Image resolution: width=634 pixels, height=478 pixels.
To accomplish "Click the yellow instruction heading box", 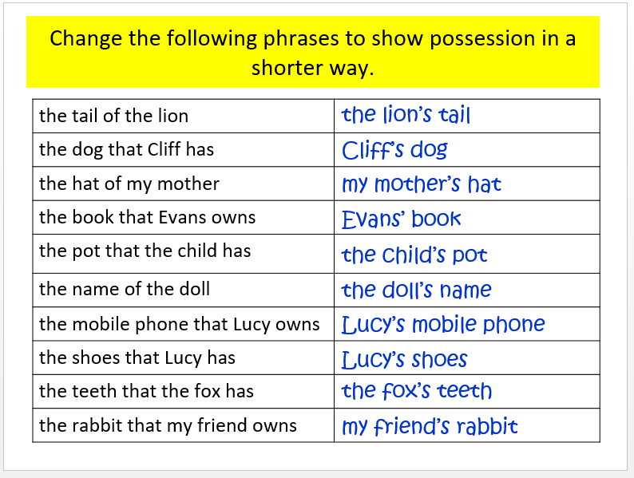I will 313,53.
